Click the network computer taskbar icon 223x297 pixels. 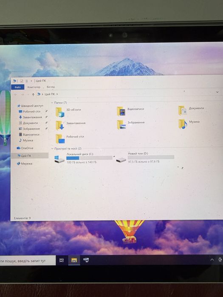(x=86, y=260)
